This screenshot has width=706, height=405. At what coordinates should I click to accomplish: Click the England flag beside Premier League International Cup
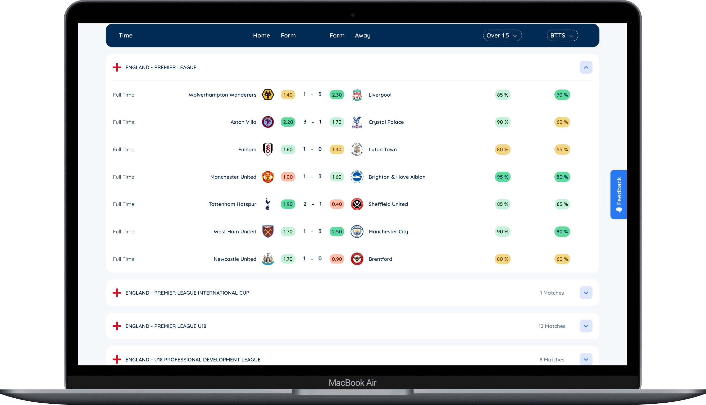[x=117, y=293]
